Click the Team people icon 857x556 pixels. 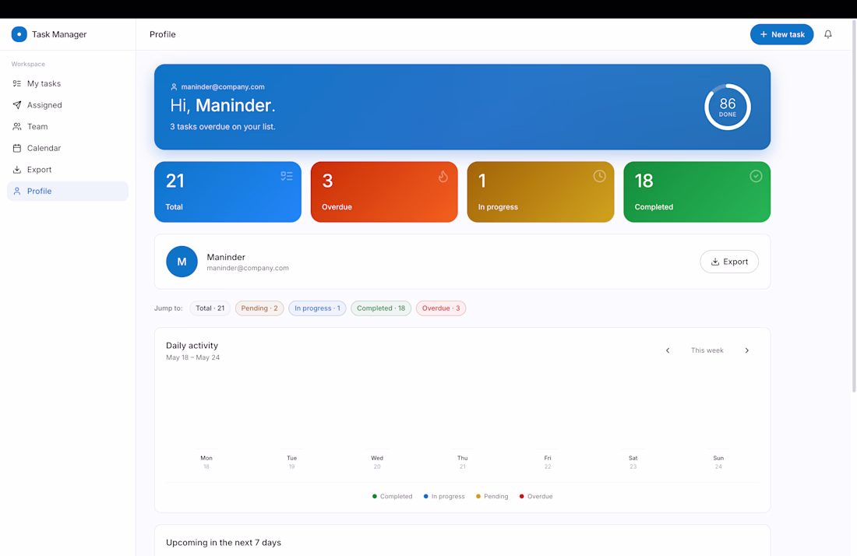point(17,126)
